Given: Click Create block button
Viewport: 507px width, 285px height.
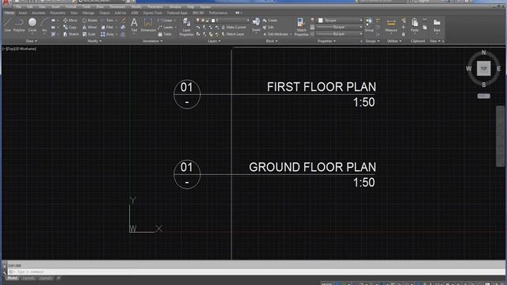Looking at the screenshot, I should click(270, 21).
